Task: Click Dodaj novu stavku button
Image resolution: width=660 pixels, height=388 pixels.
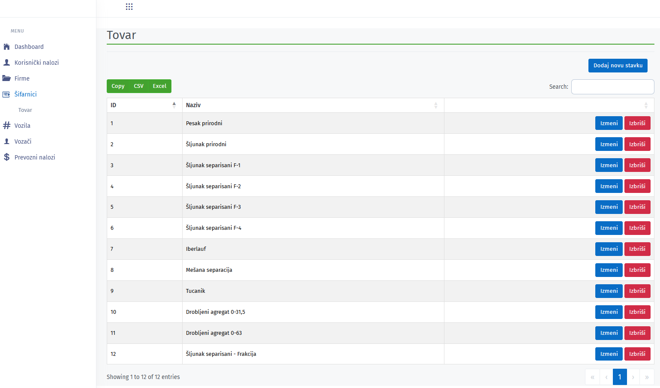Action: coord(618,66)
